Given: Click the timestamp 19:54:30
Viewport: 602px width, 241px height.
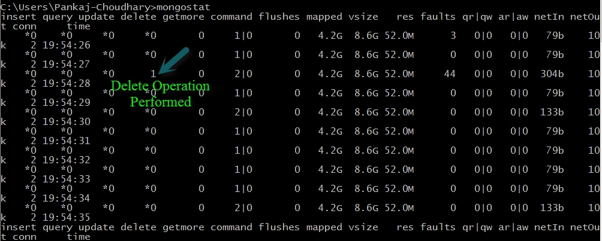Looking at the screenshot, I should (x=67, y=122).
